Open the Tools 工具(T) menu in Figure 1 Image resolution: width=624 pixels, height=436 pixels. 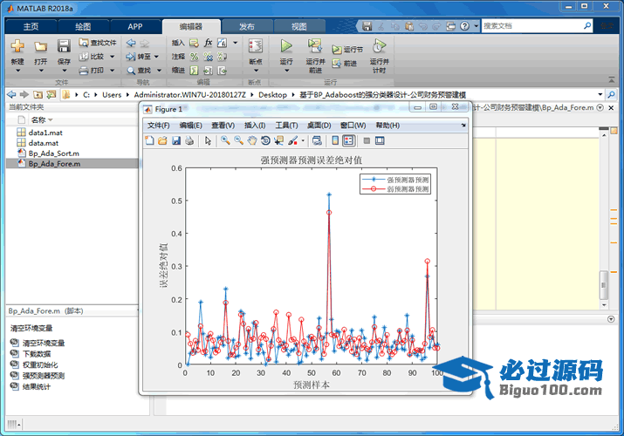tap(286, 125)
